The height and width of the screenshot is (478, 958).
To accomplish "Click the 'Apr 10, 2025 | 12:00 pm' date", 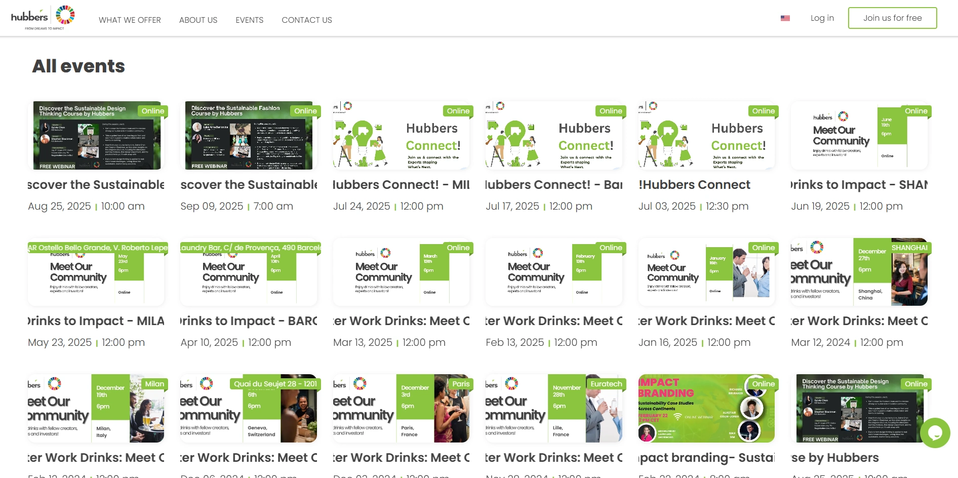I will 235,342.
